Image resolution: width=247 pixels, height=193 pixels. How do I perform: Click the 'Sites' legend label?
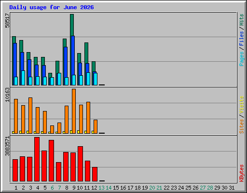[241, 126]
